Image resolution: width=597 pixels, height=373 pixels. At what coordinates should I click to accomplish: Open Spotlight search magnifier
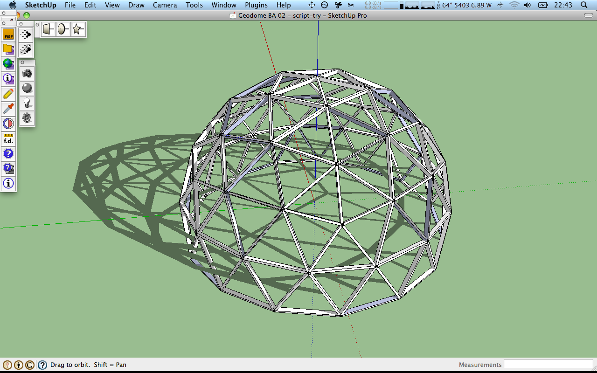pyautogui.click(x=585, y=5)
